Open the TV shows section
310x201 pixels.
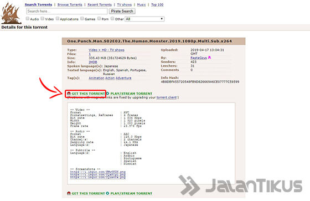coord(125,4)
